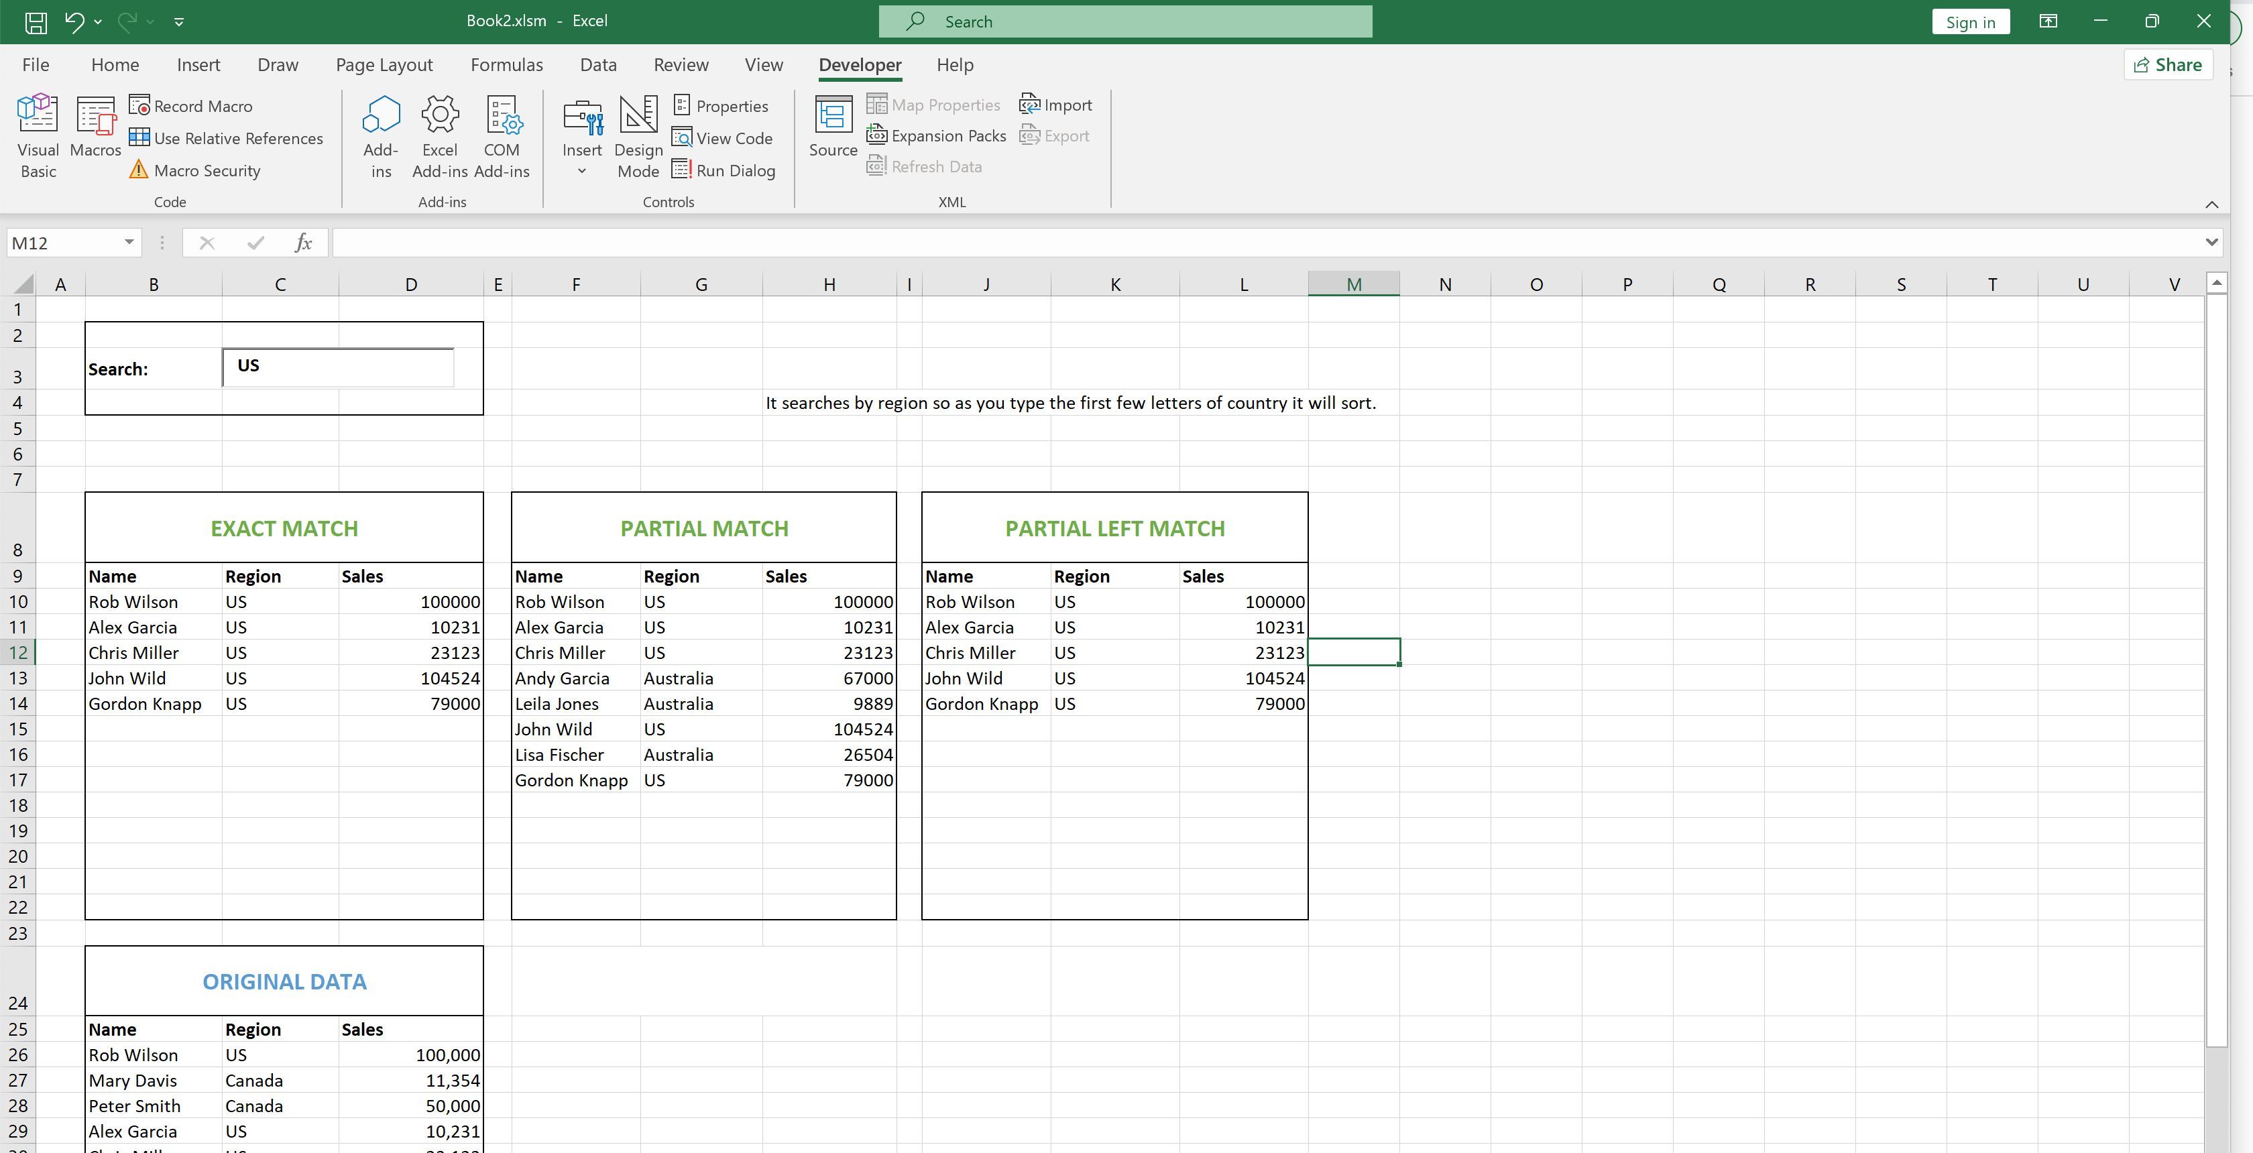
Task: Open the Visual Basic editor
Action: tap(38, 135)
